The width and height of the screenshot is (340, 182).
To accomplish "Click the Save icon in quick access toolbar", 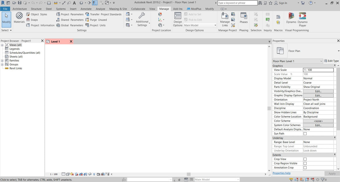I will tap(19, 3).
